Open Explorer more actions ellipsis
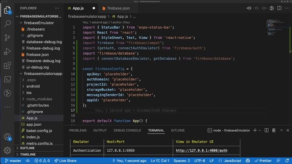Viewport: 292px width, 164px height. pos(57,8)
